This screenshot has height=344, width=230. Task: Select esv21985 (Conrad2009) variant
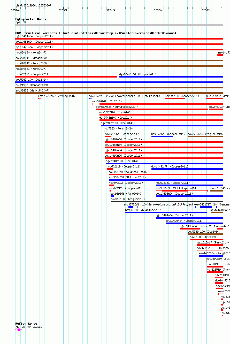[119, 88]
